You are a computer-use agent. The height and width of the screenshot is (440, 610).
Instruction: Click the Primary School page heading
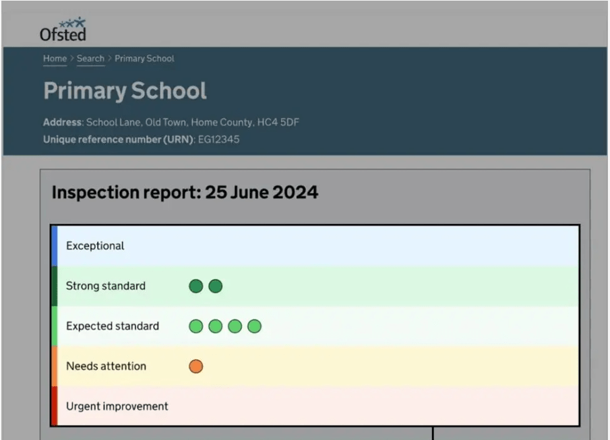click(125, 91)
